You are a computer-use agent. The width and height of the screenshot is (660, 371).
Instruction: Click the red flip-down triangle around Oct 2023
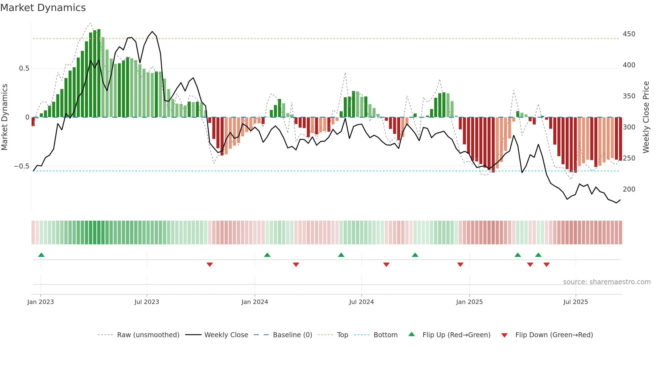tap(210, 265)
